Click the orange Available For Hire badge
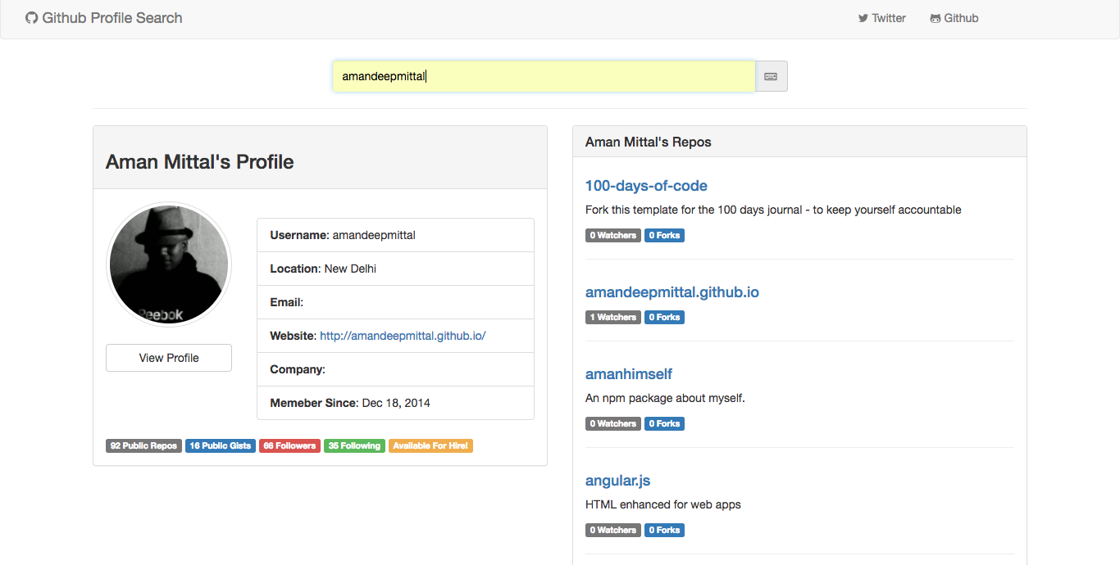The height and width of the screenshot is (565, 1120). pos(430,446)
